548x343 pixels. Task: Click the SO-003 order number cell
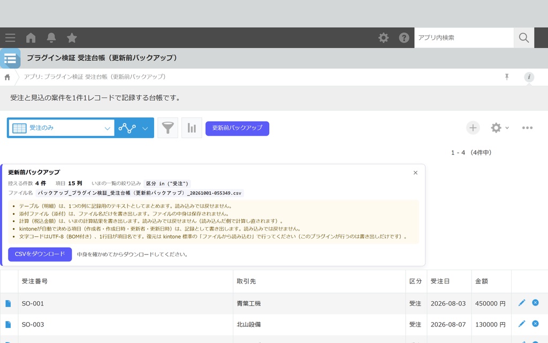[x=125, y=324]
